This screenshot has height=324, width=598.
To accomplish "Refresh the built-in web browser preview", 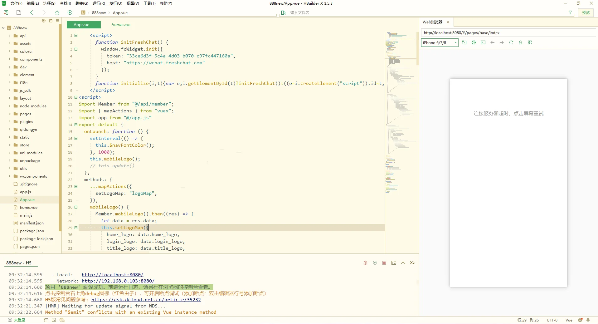I will [x=511, y=43].
